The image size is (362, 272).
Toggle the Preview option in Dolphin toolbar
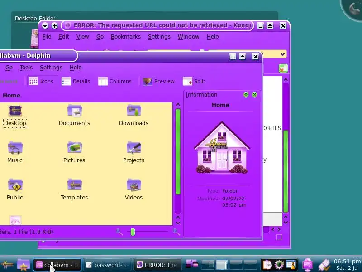[159, 81]
